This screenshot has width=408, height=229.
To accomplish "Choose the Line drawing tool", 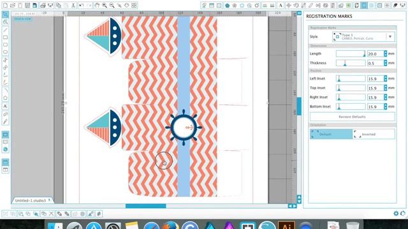I will click(x=5, y=30).
